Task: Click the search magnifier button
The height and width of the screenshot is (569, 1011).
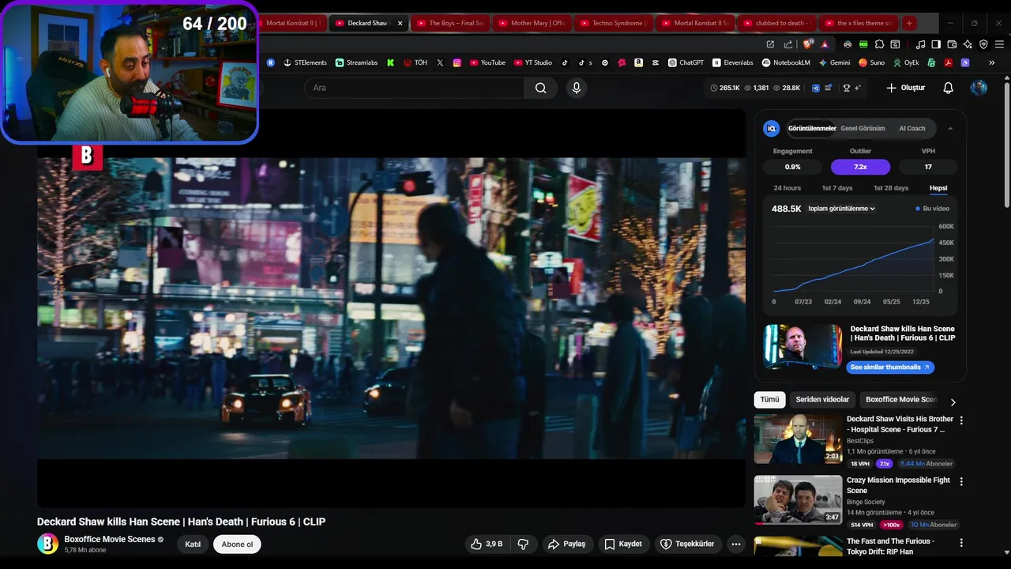Action: (540, 88)
